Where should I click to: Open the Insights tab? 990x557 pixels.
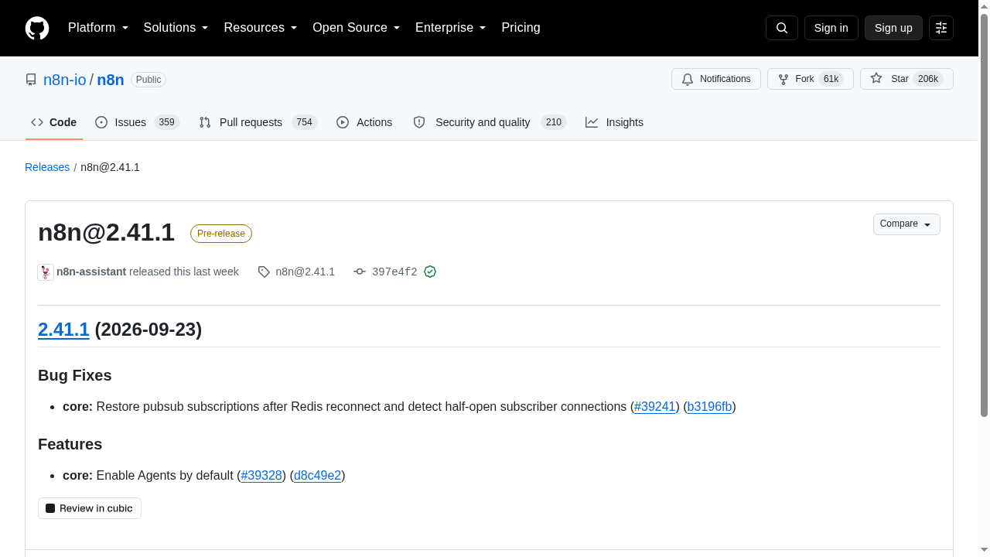tap(615, 122)
